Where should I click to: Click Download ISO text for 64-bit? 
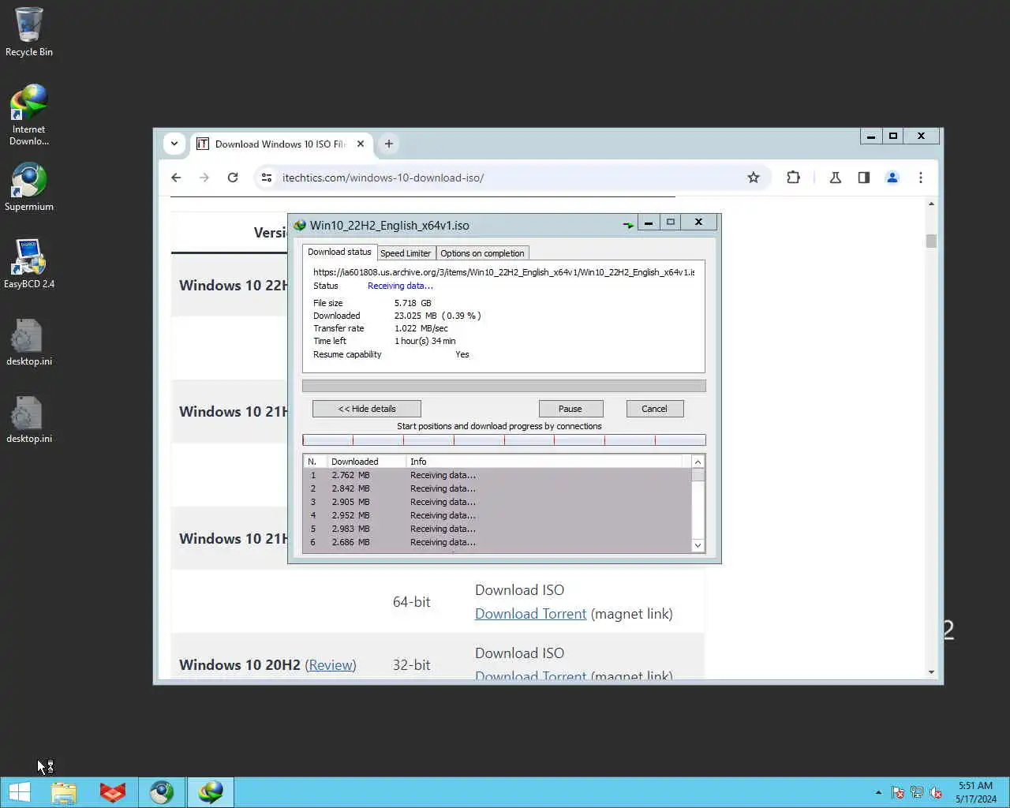coord(519,590)
